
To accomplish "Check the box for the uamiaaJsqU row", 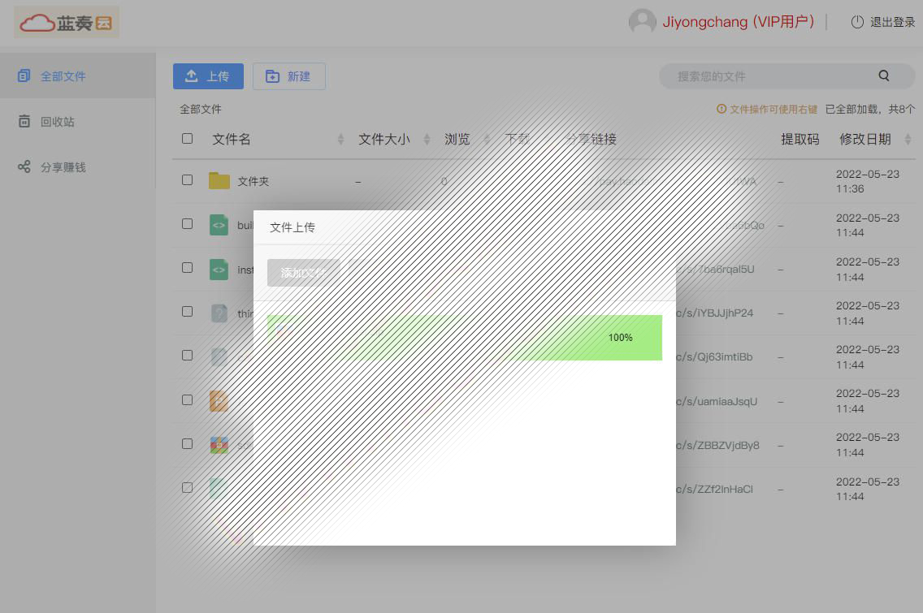I will [x=187, y=400].
